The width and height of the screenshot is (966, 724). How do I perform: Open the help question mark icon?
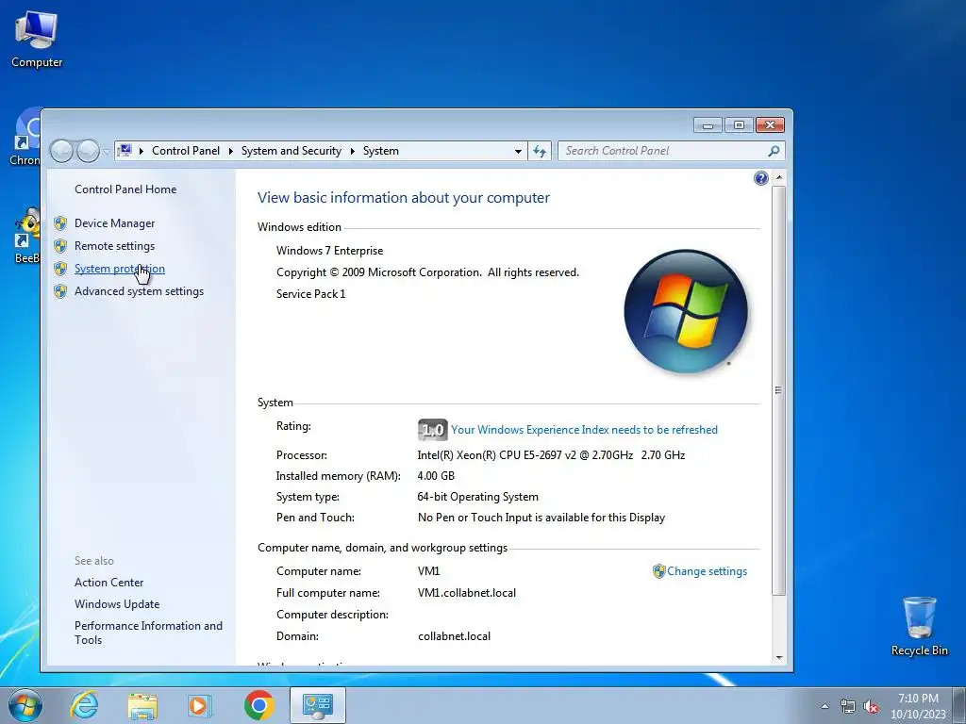(761, 178)
